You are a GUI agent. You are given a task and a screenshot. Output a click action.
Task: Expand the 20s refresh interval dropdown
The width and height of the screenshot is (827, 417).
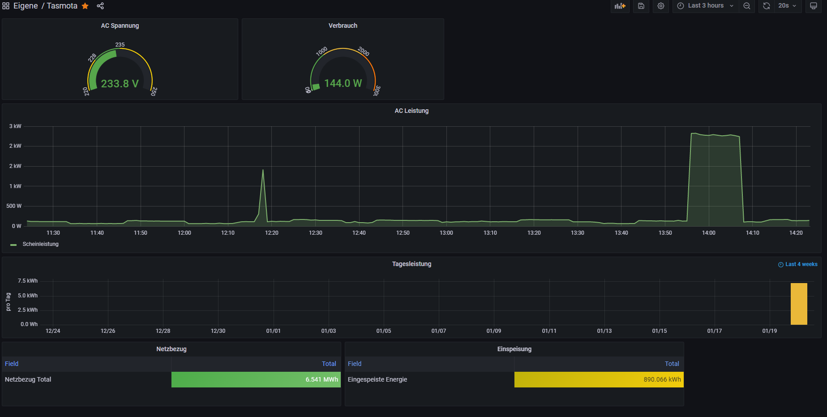pyautogui.click(x=788, y=6)
